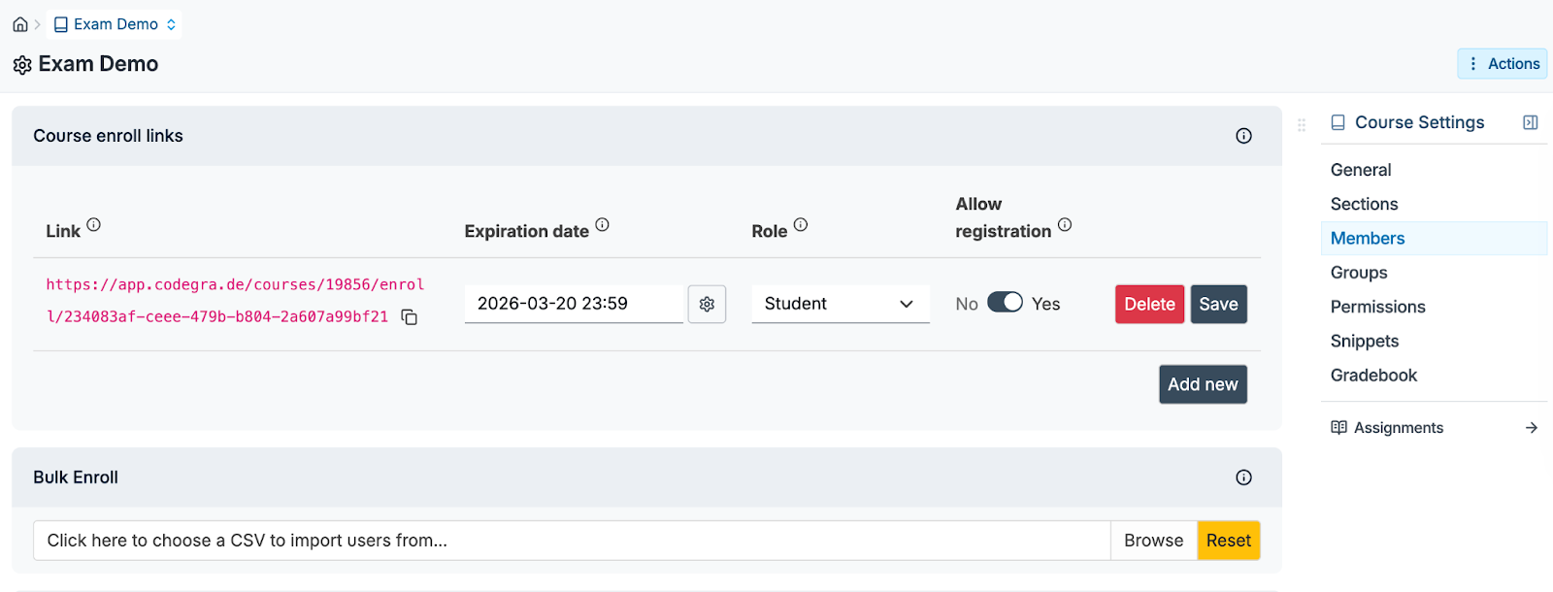Show Bulk Enroll info icon
Screen dimensions: 1553x592
coord(1243,477)
